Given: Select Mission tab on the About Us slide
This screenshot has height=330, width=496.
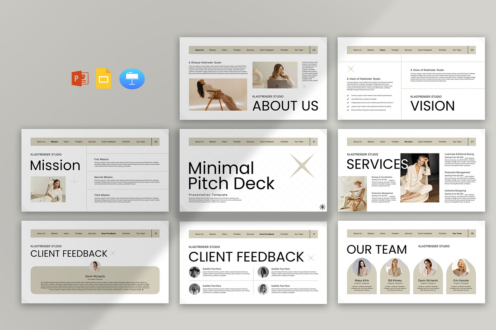Looking at the screenshot, I should (212, 50).
